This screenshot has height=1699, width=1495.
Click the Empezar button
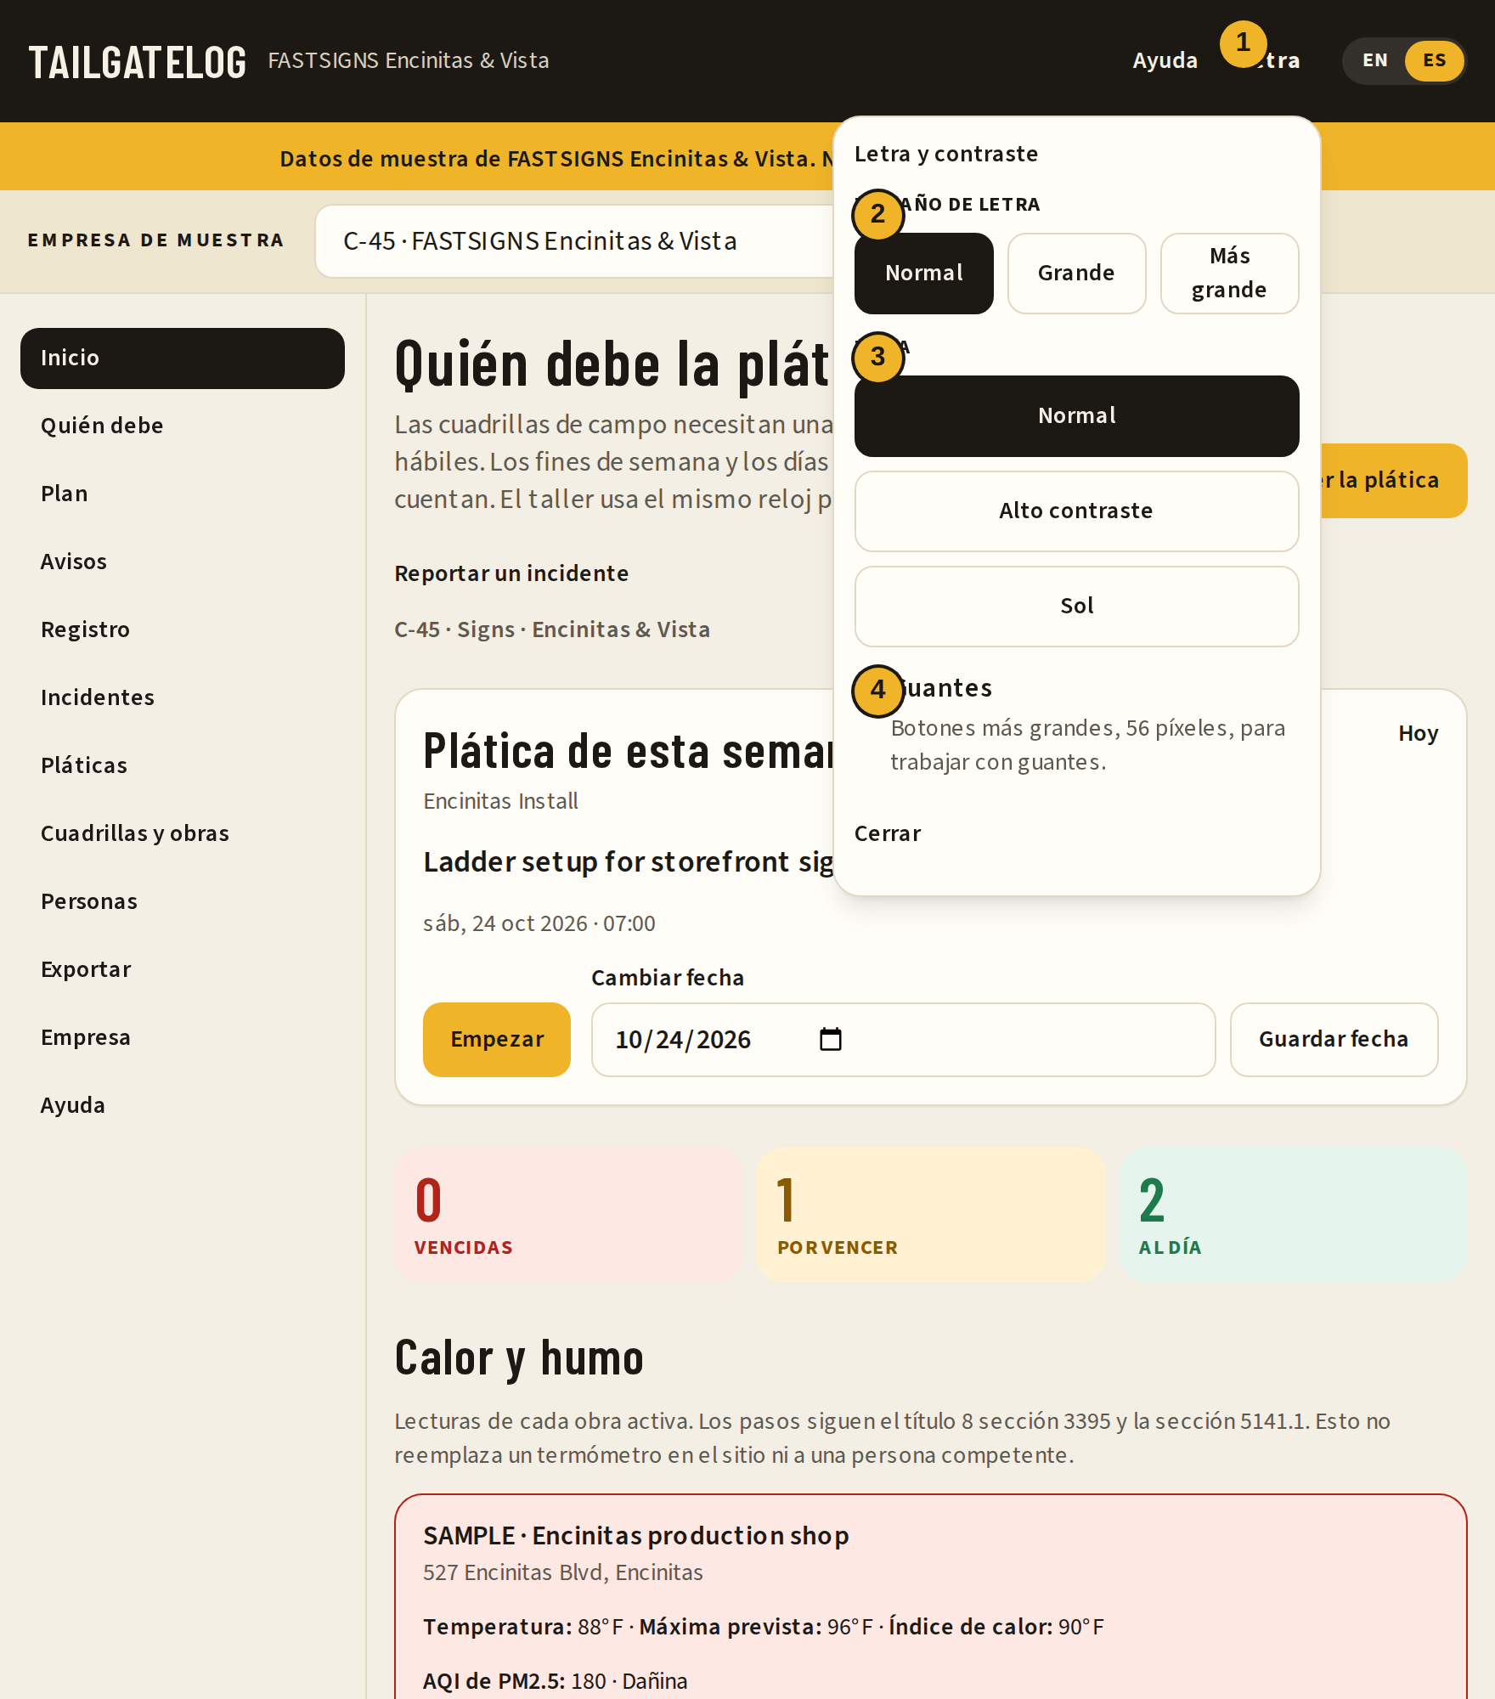click(497, 1040)
